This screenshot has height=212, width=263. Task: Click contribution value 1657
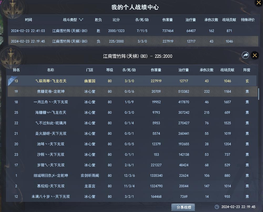(x=227, y=102)
